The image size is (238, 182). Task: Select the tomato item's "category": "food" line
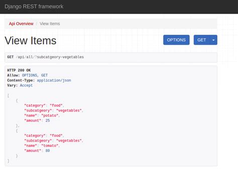point(44,136)
